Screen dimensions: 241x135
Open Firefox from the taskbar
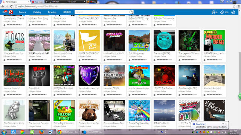tap(41, 132)
